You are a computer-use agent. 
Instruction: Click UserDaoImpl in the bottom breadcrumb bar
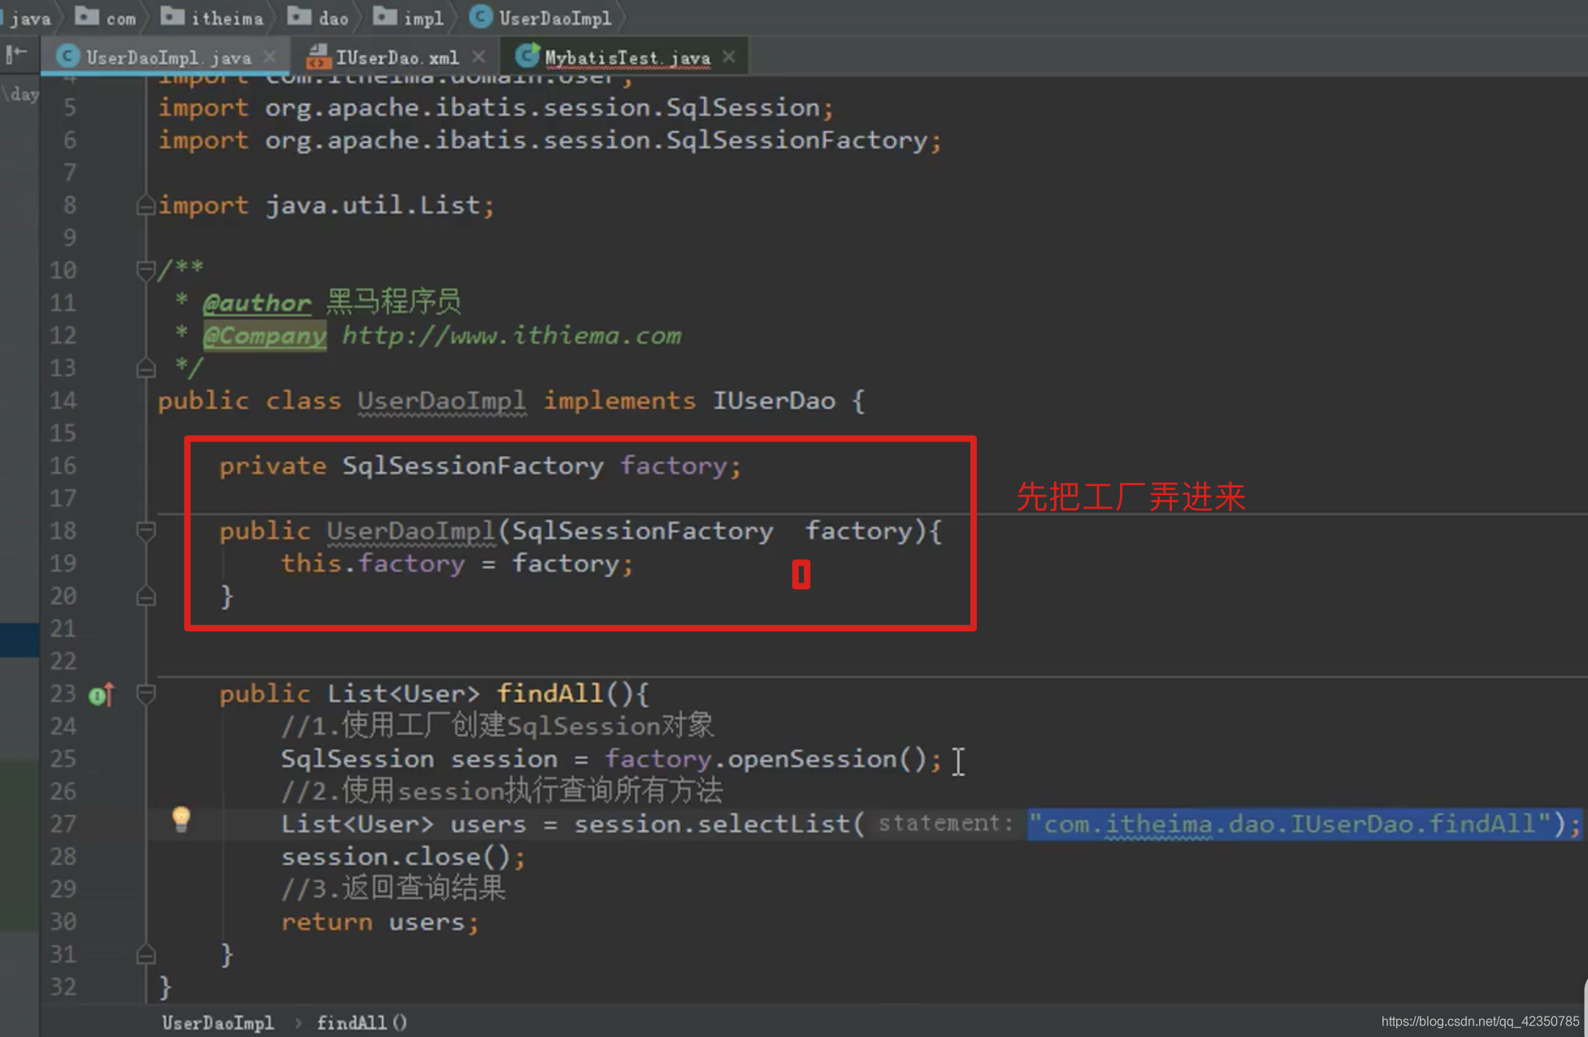[x=218, y=1022]
